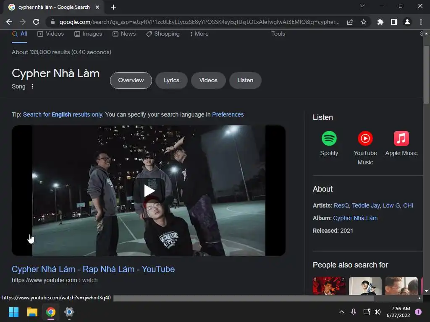The width and height of the screenshot is (430, 322).
Task: Switch to the Images search tab
Action: tap(88, 34)
